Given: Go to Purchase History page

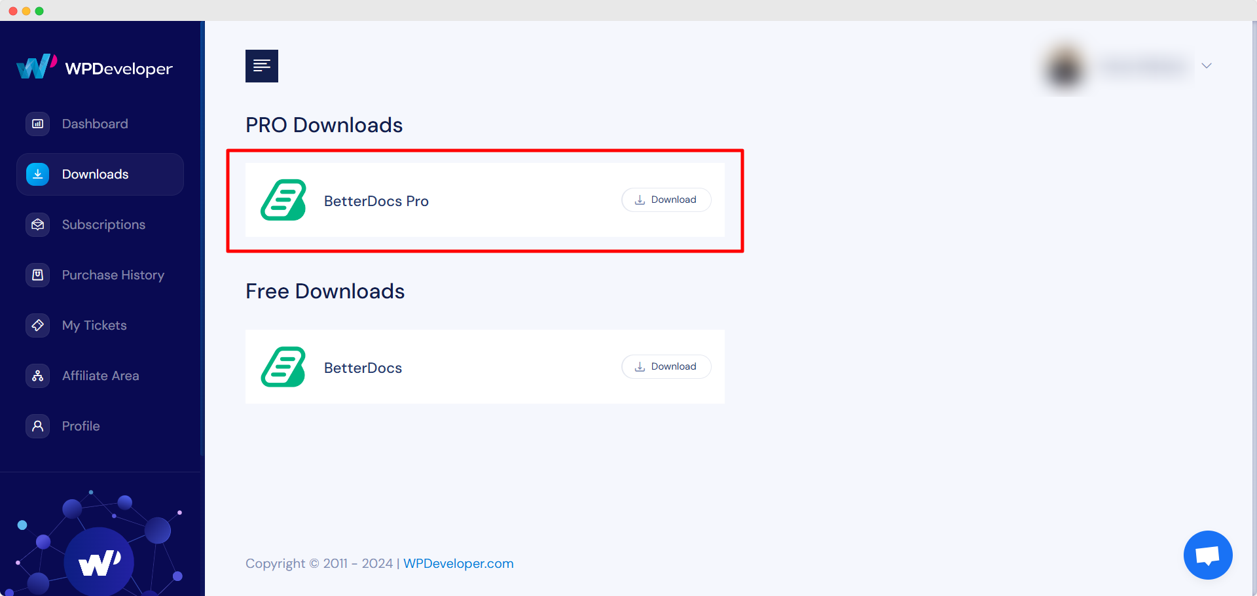Looking at the screenshot, I should (x=113, y=275).
